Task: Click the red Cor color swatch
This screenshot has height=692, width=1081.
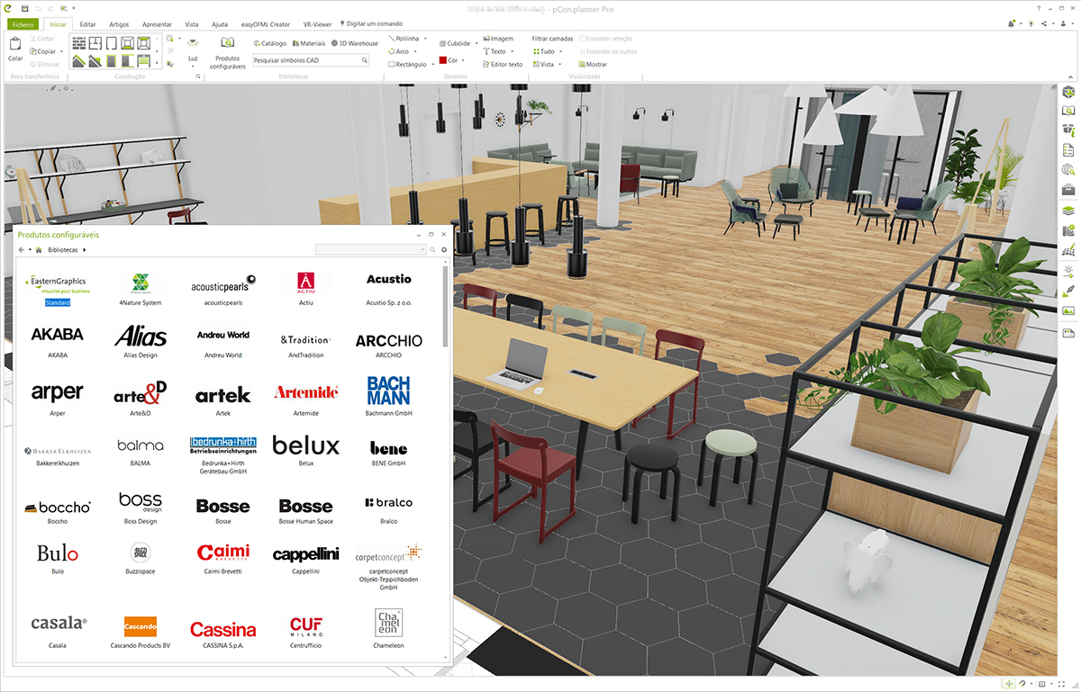Action: click(x=443, y=60)
